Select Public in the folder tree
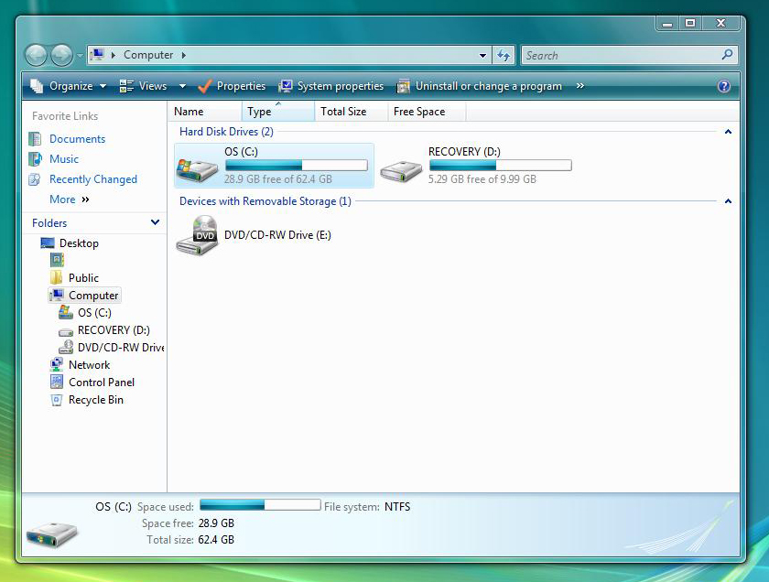 tap(83, 278)
